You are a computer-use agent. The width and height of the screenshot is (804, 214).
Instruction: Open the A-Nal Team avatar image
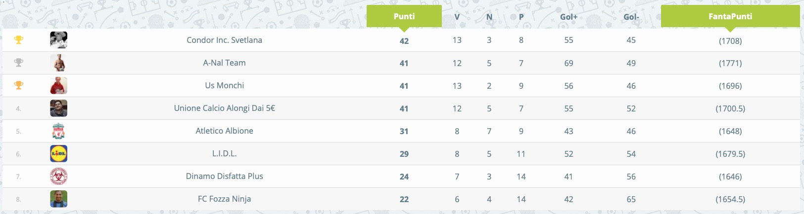click(58, 63)
